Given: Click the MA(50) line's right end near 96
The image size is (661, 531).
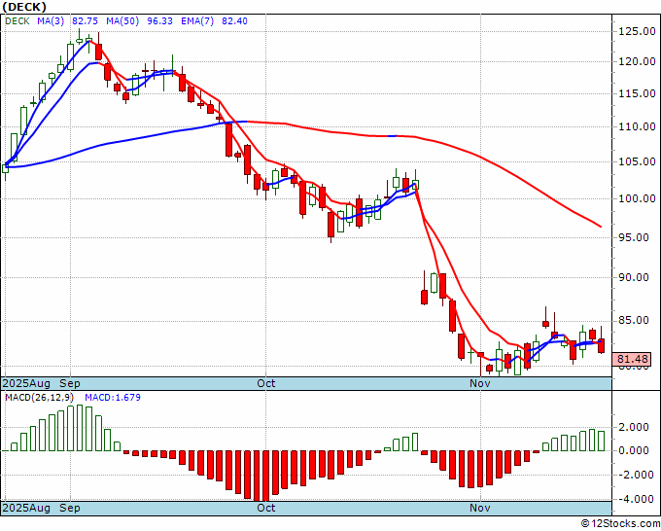Looking at the screenshot, I should pyautogui.click(x=600, y=226).
